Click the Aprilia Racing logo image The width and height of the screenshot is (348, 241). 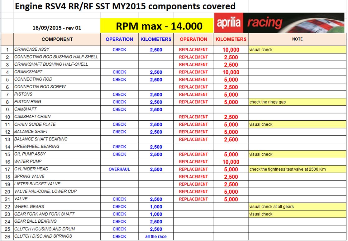[280, 23]
